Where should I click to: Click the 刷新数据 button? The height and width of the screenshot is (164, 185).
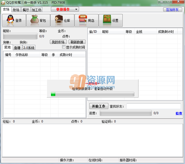coord(77,42)
